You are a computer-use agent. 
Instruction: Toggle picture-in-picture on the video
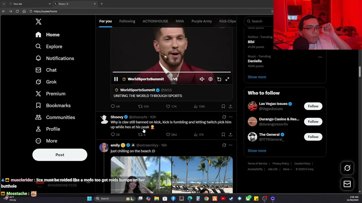click(219, 79)
